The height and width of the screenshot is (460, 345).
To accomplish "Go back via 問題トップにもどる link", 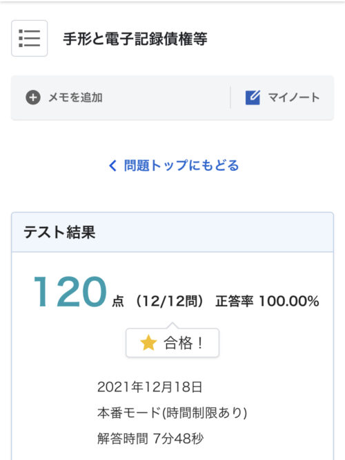I will 181,165.
